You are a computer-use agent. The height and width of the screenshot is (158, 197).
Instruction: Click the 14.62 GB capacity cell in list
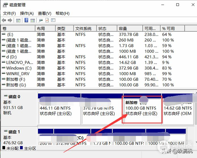pyautogui.click(x=127, y=63)
